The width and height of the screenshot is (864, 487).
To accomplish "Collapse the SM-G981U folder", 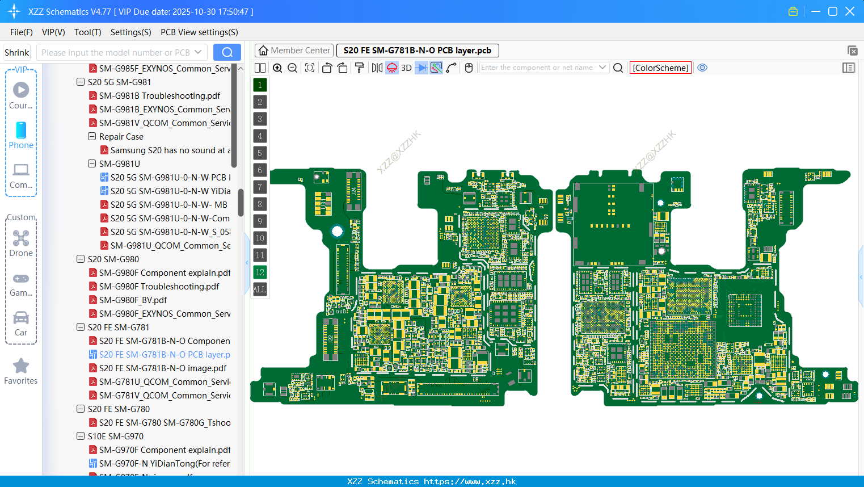I will coord(92,163).
